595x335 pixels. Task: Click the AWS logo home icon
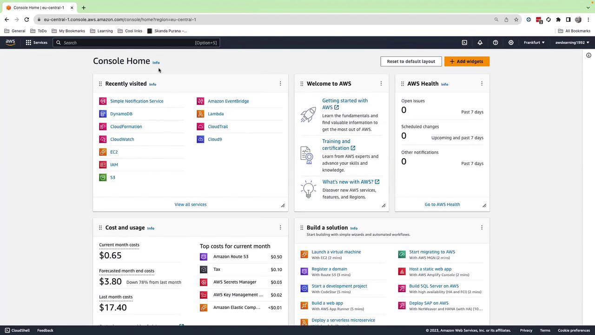(10, 42)
